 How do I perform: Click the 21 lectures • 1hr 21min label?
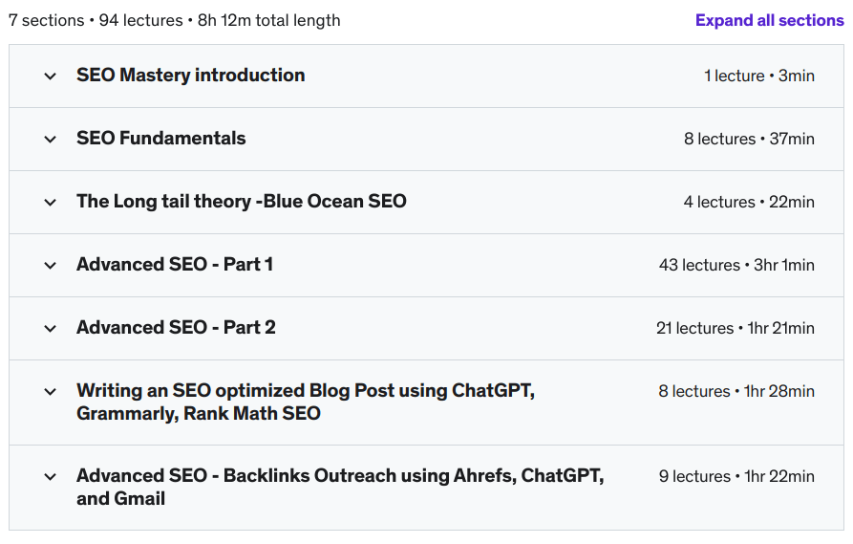[735, 328]
